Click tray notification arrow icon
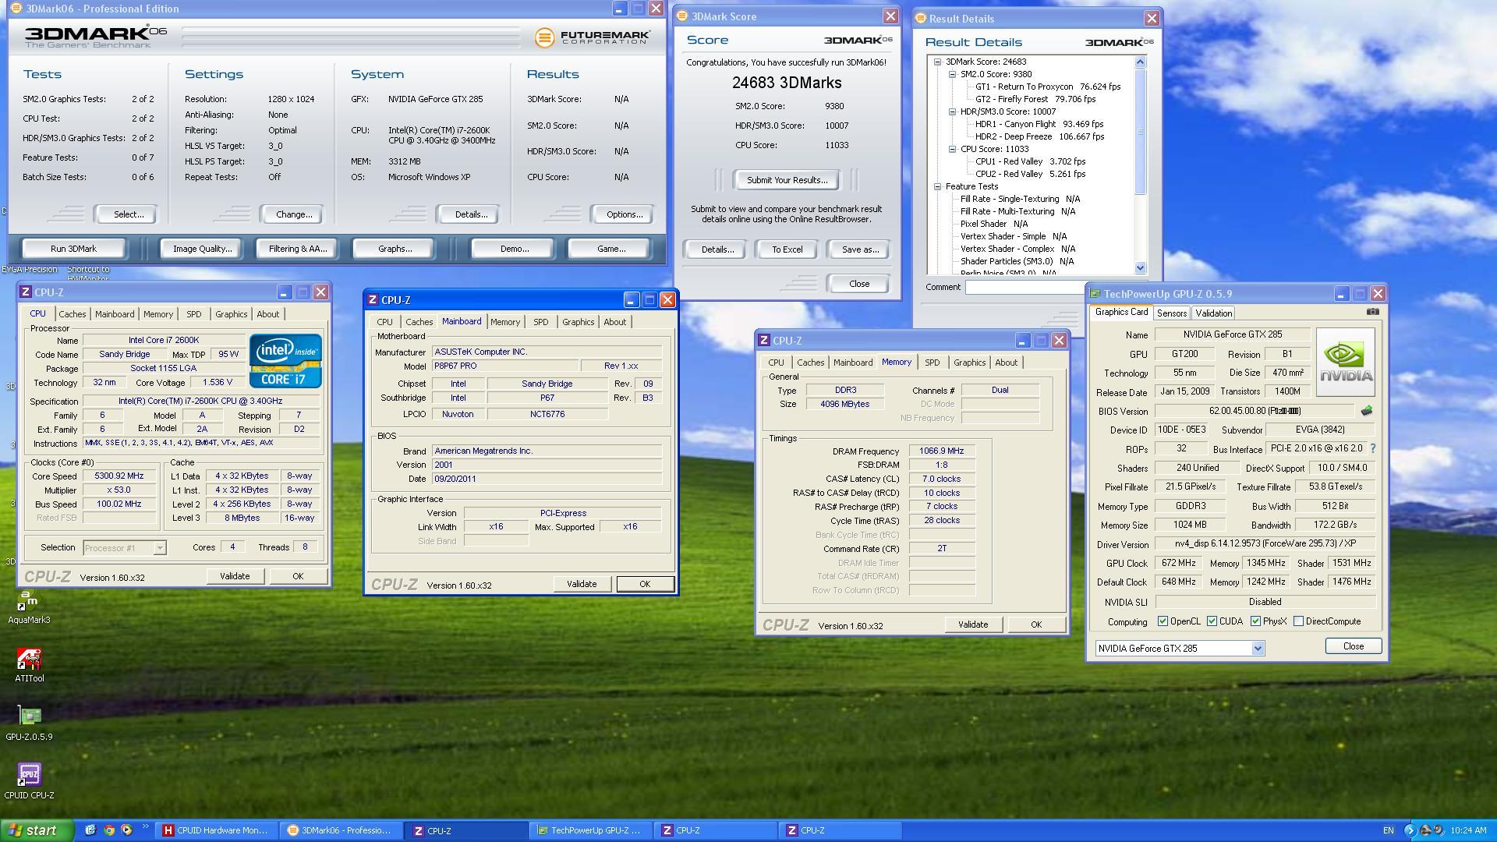This screenshot has width=1497, height=842. pos(1409,830)
